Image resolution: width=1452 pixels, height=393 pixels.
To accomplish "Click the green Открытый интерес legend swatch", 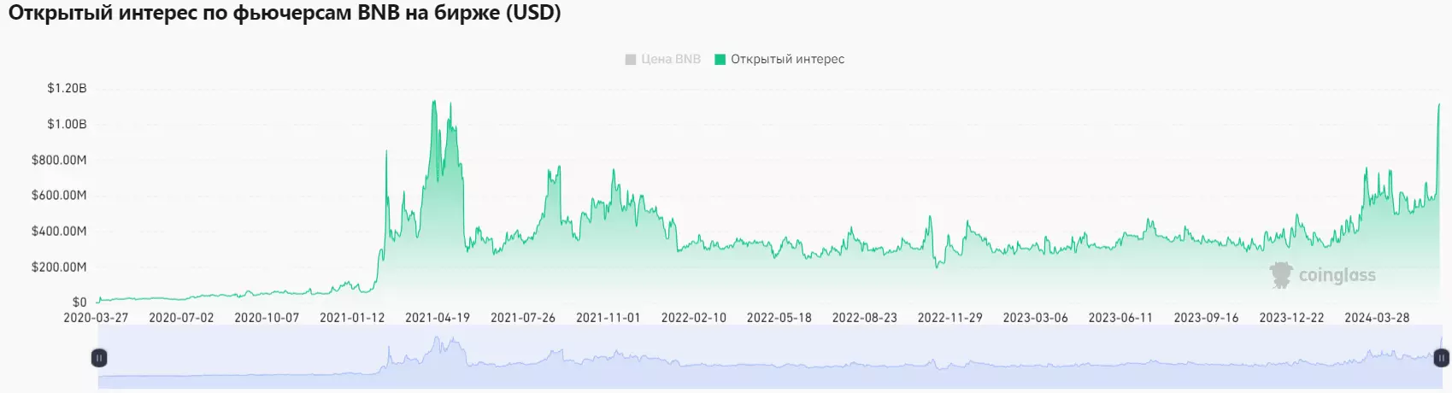I will [x=720, y=59].
